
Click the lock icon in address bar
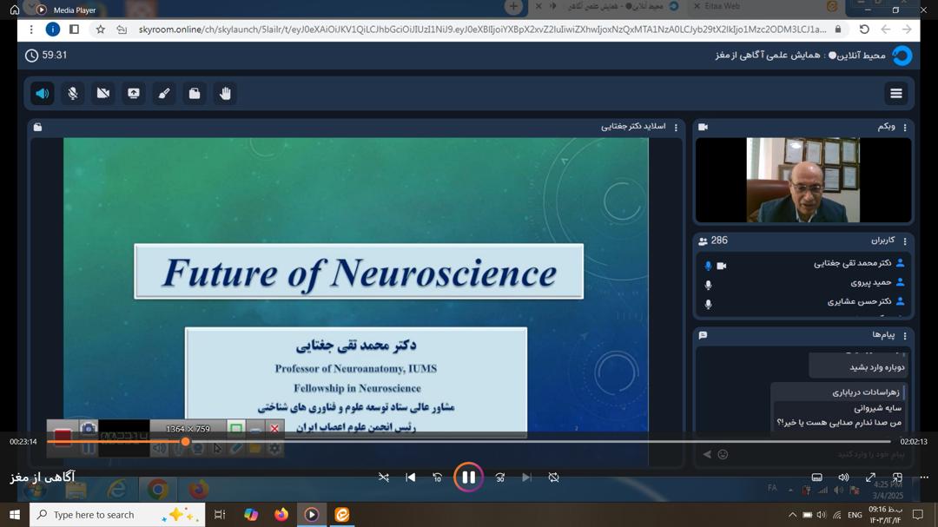(838, 30)
